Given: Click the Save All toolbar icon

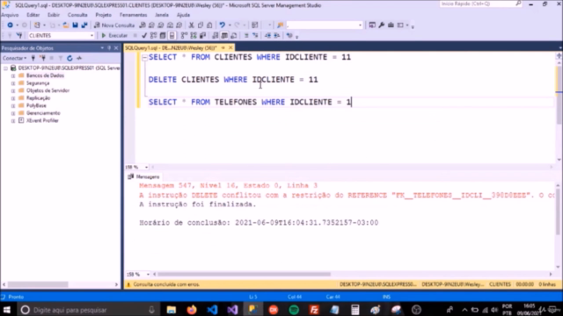Looking at the screenshot, I should pos(84,25).
